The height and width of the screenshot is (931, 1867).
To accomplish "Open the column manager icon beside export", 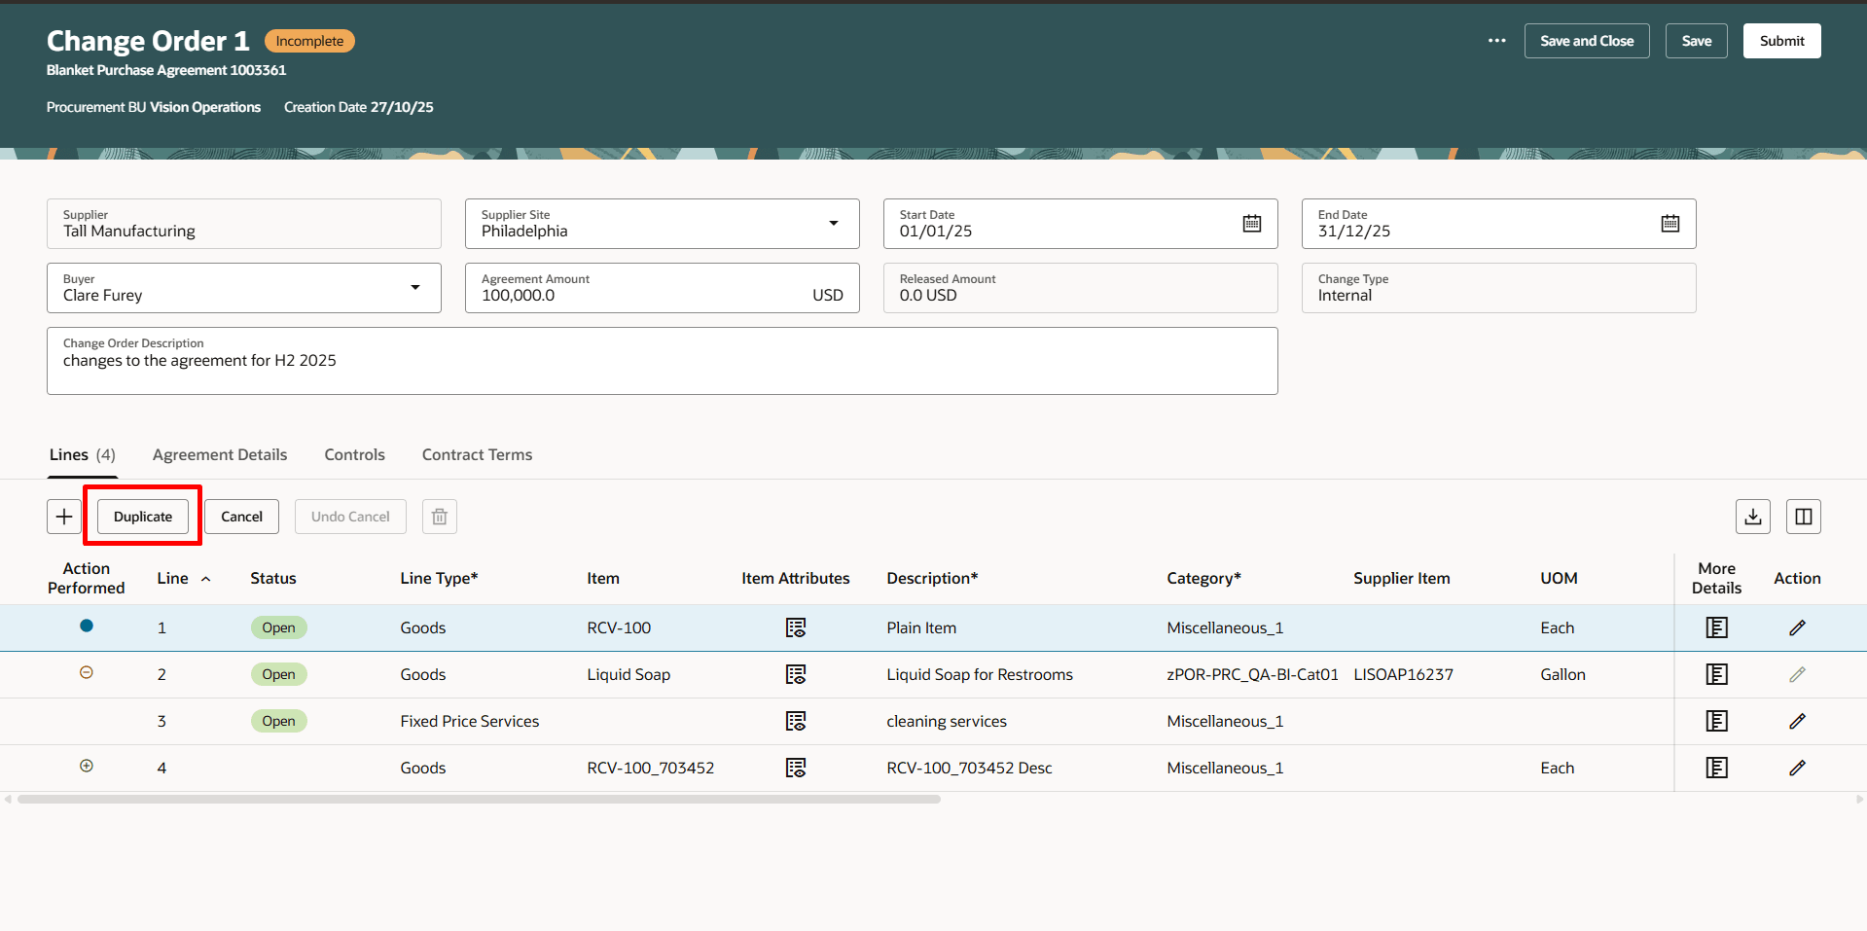I will click(1803, 516).
